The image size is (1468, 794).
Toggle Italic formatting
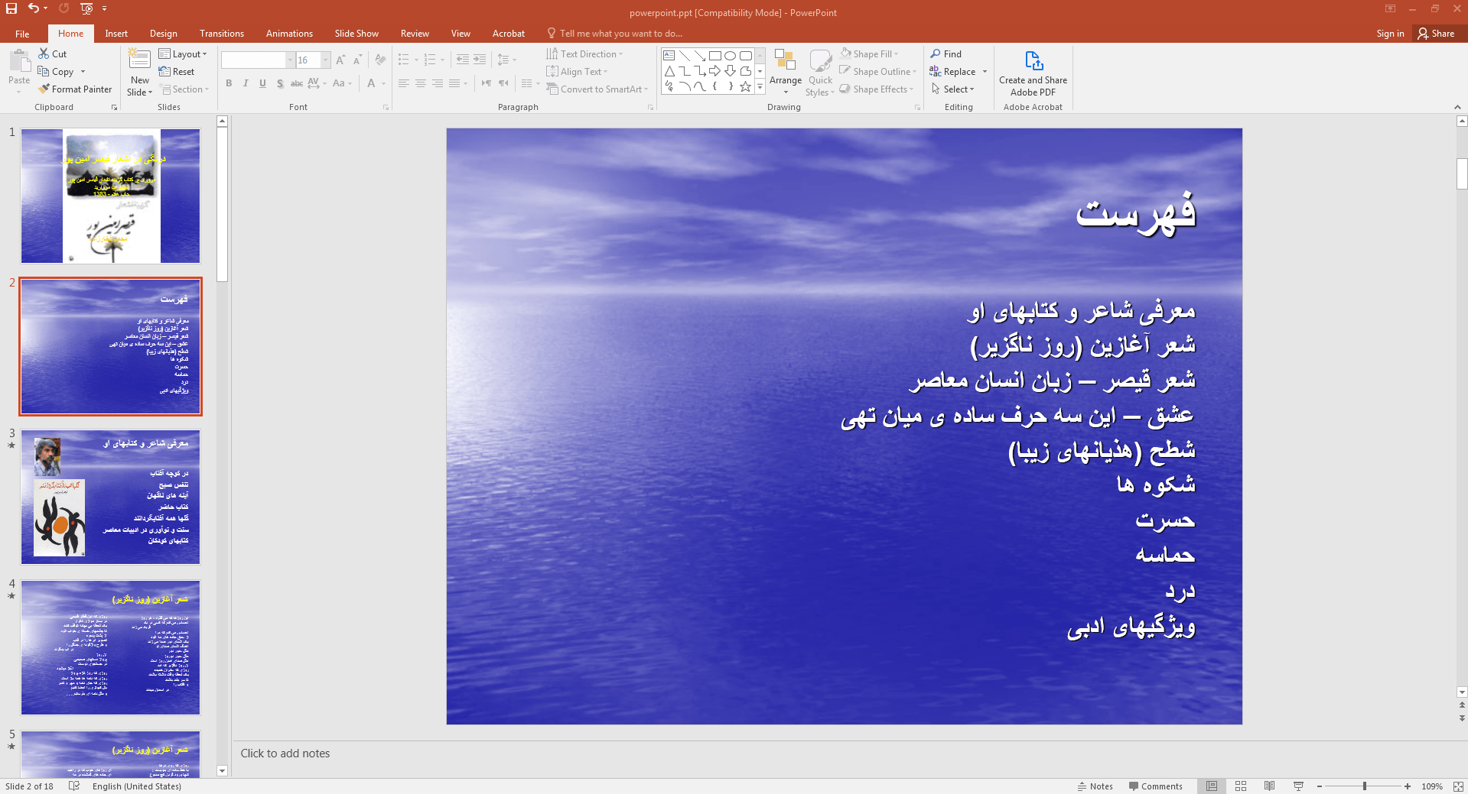click(246, 83)
